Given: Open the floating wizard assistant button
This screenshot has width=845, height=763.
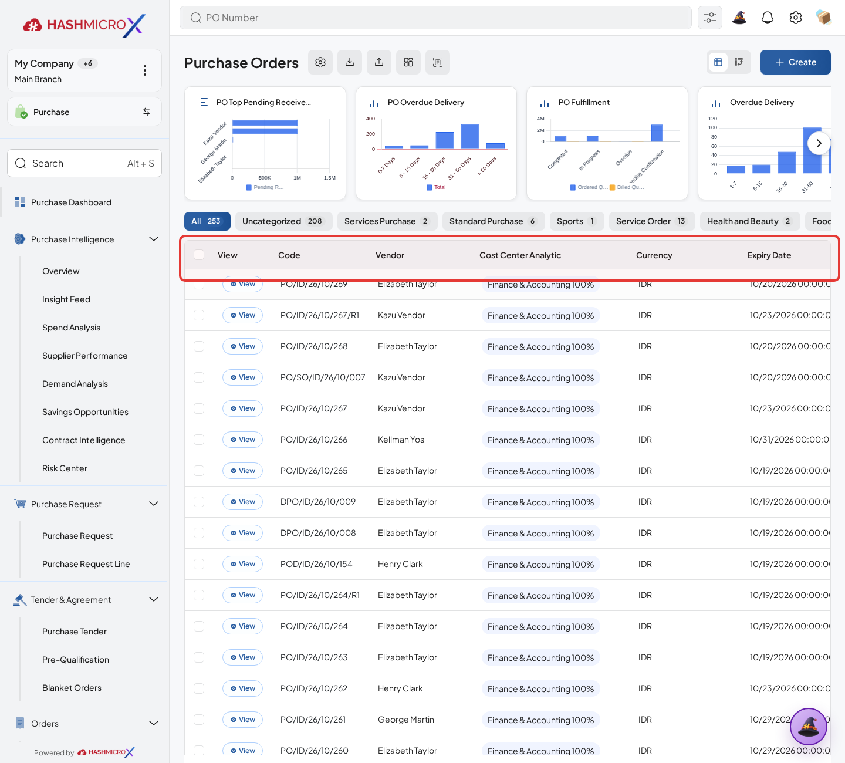Looking at the screenshot, I should click(x=809, y=727).
